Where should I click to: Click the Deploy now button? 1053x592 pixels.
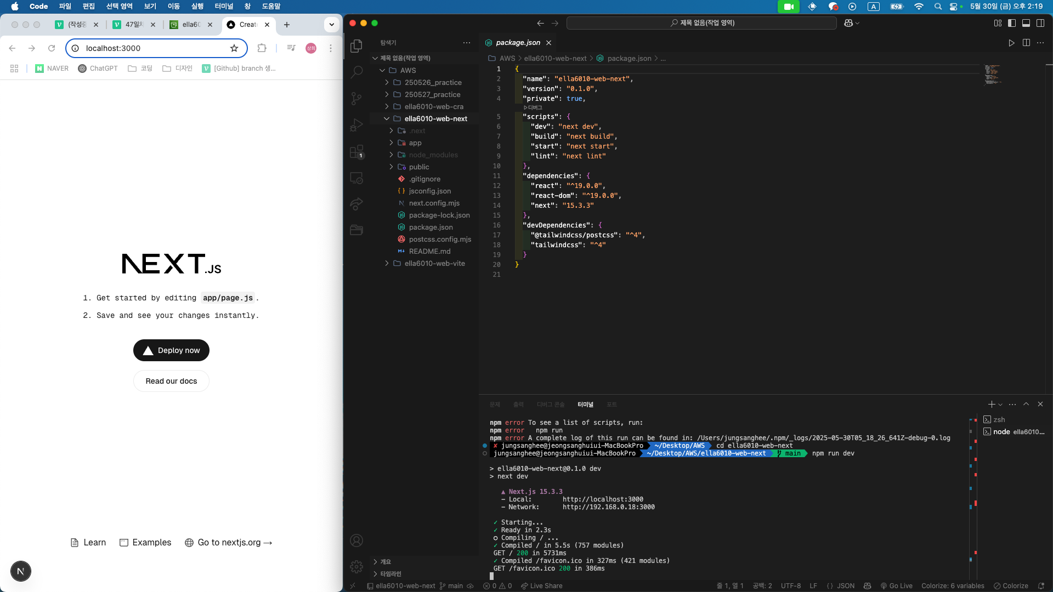171,350
